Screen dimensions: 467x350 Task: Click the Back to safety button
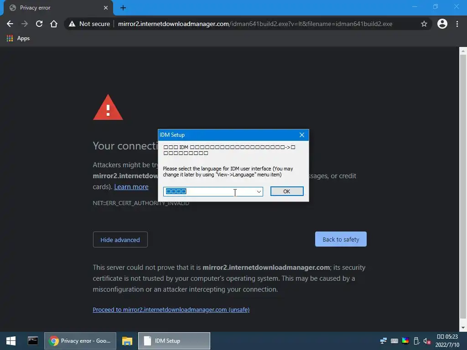pos(341,239)
